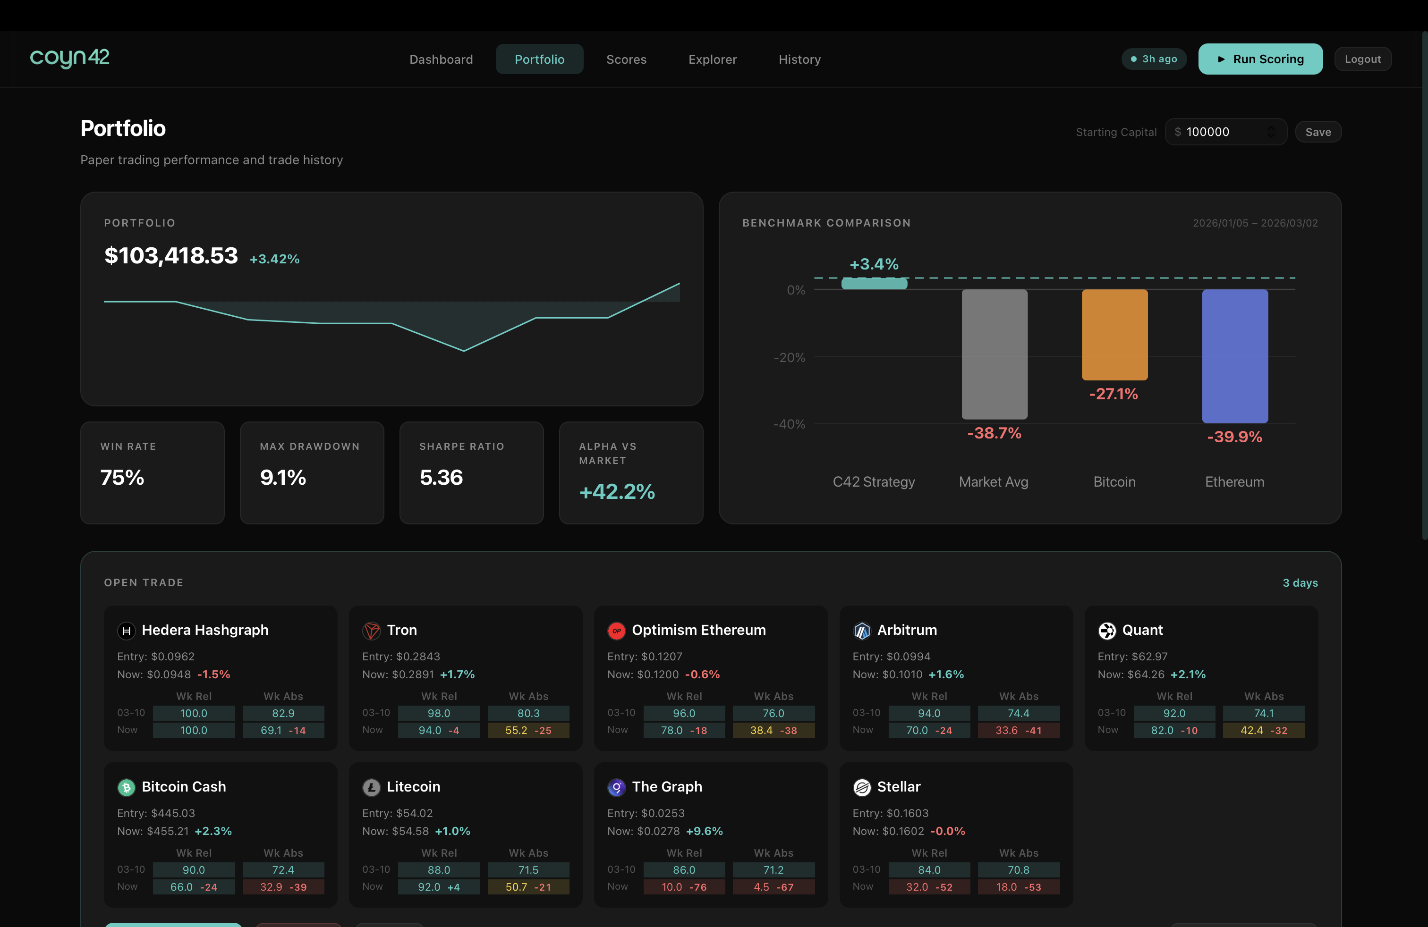Open the Dashboard tab
This screenshot has height=927, width=1428.
441,59
